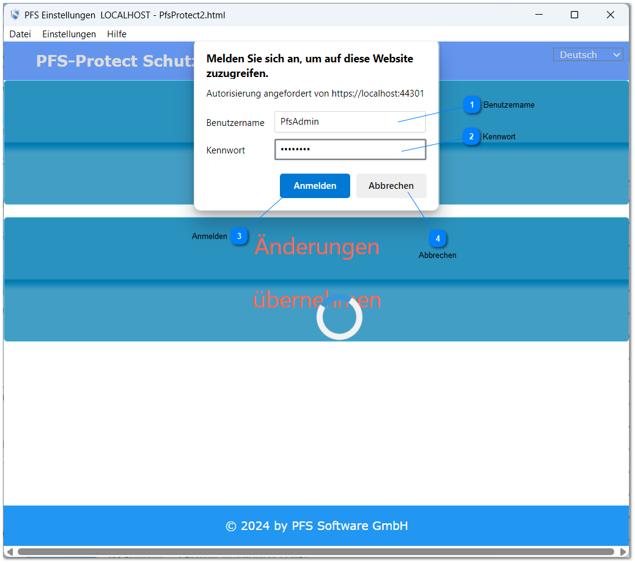
Task: Close the PFS Einstellungen window
Action: pos(610,15)
